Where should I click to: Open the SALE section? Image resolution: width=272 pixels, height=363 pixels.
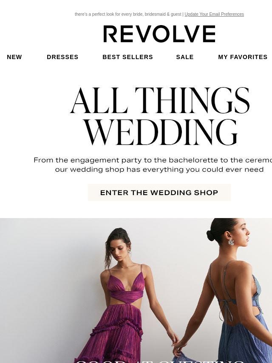185,57
